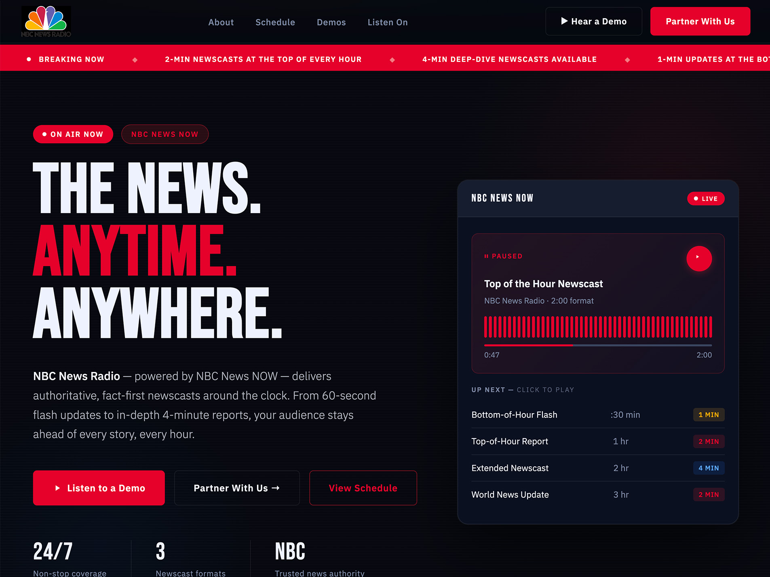Play the Bottom-of-Hour Flash item
Screen dimensions: 770x577
(598, 415)
